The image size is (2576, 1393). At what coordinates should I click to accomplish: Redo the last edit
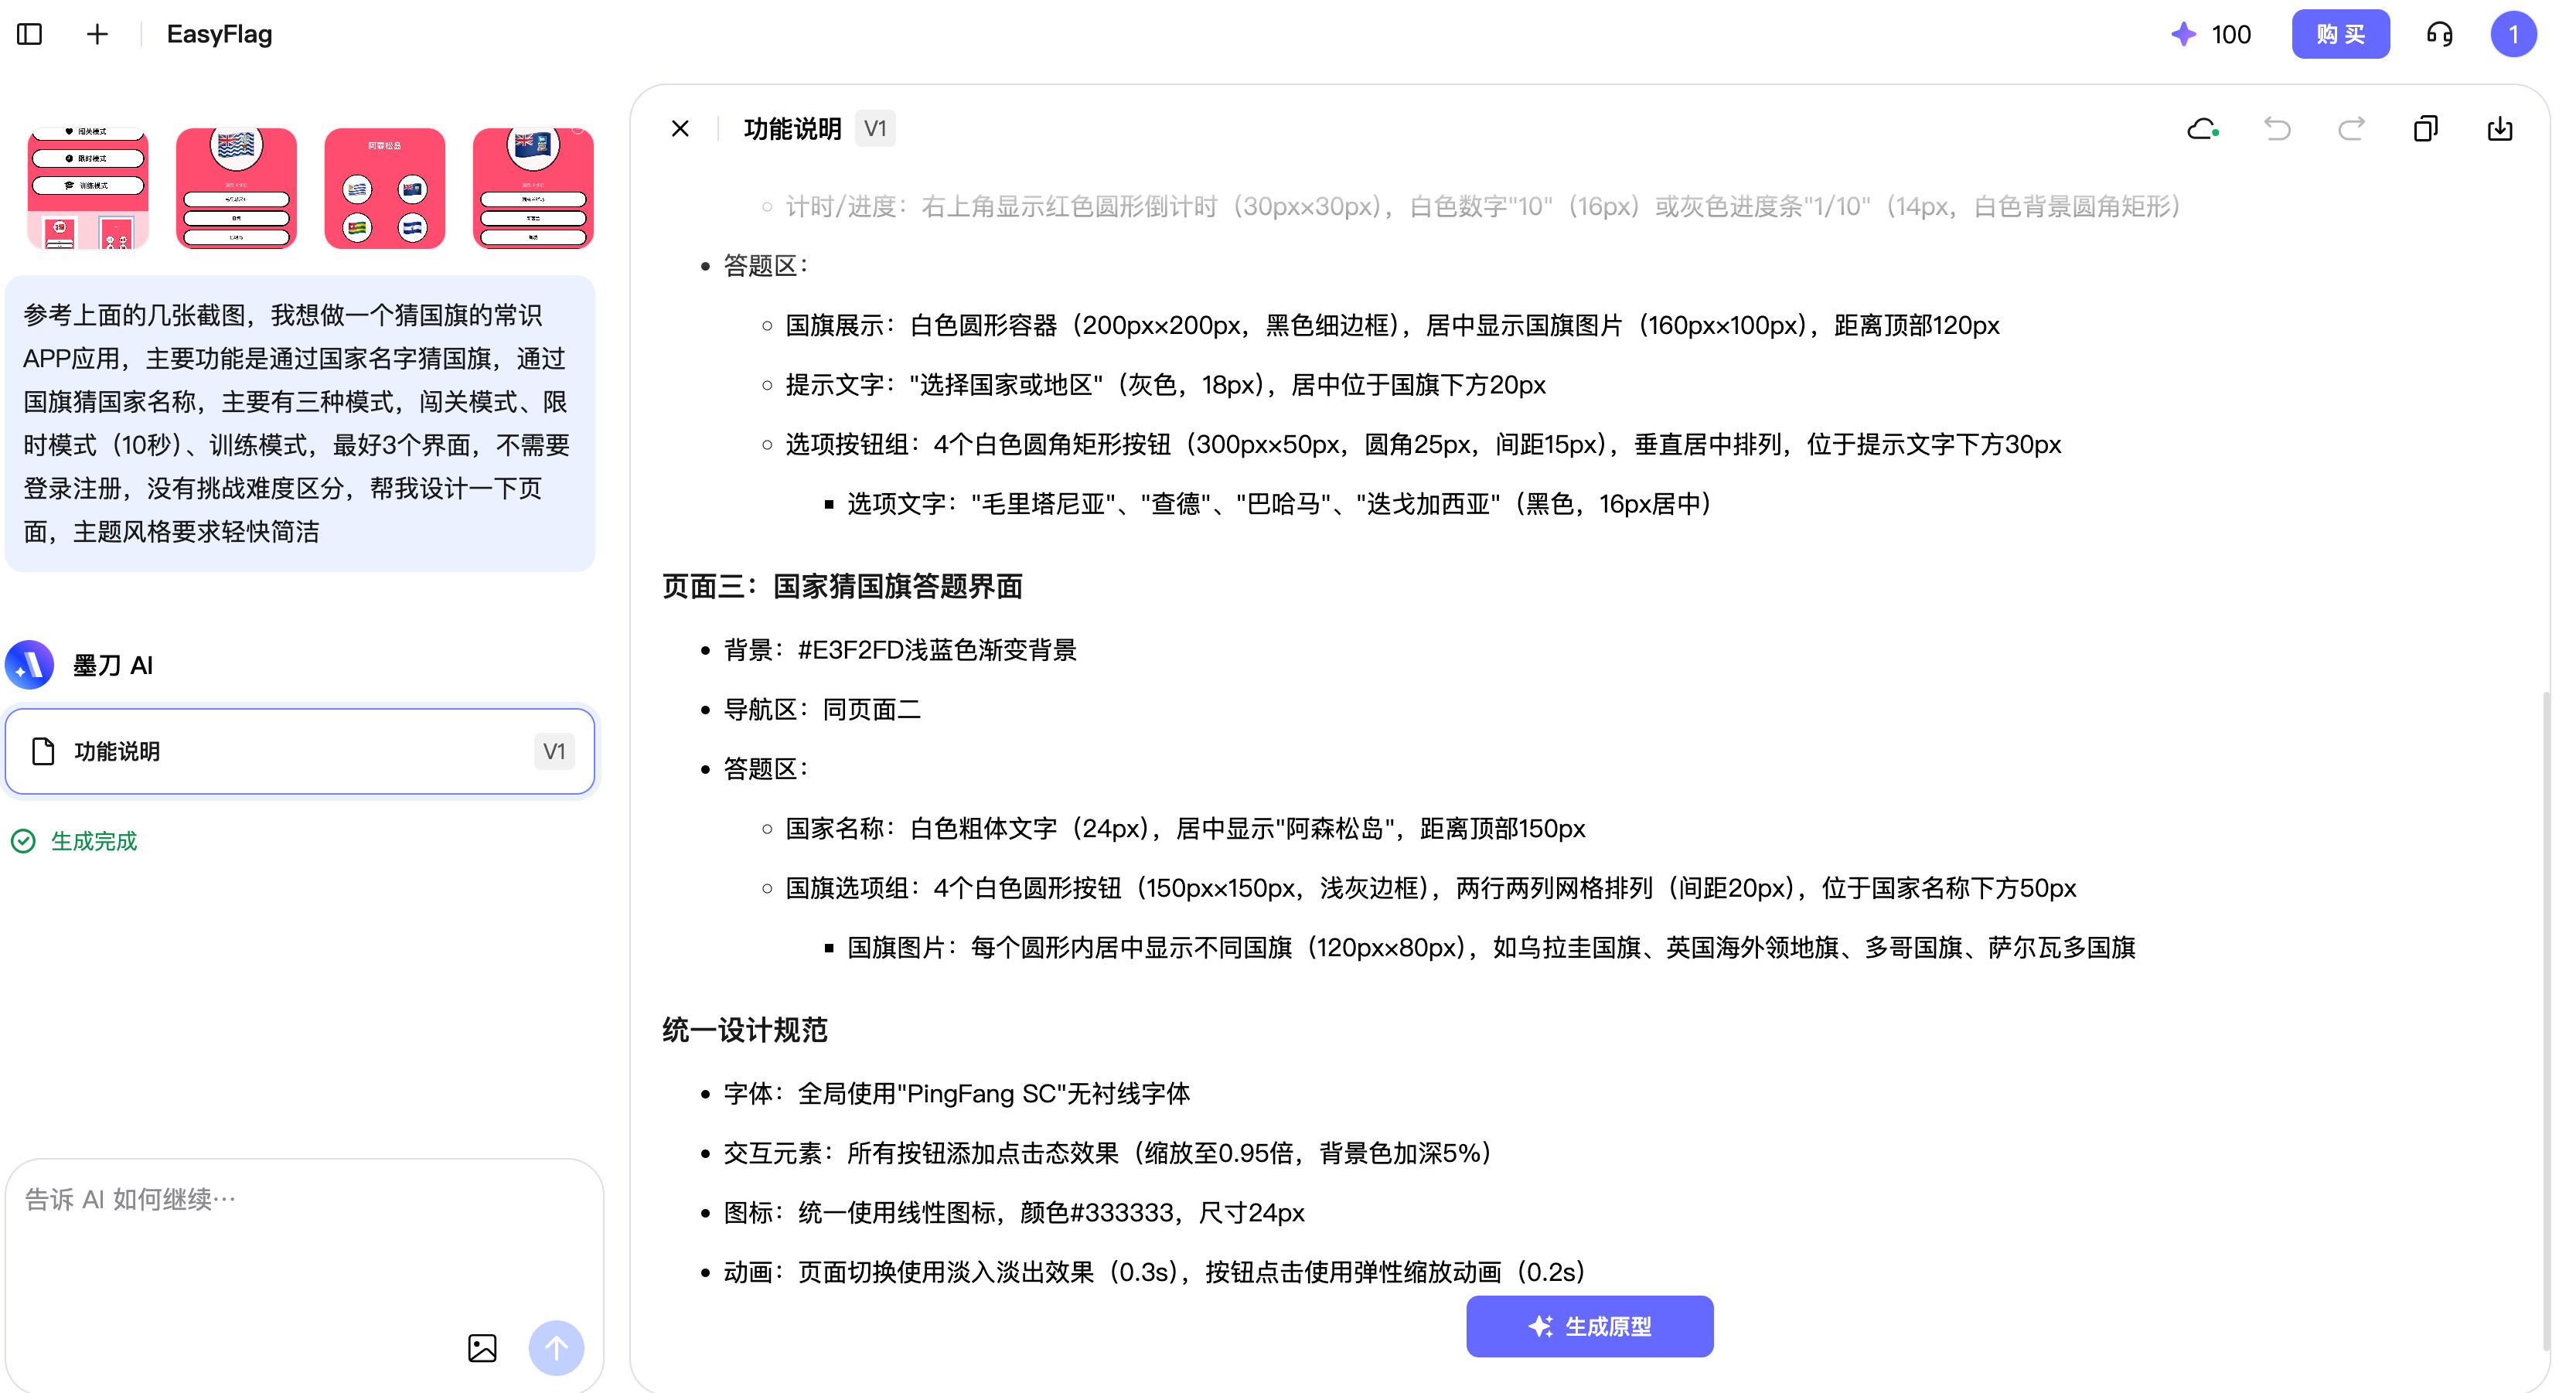2351,128
